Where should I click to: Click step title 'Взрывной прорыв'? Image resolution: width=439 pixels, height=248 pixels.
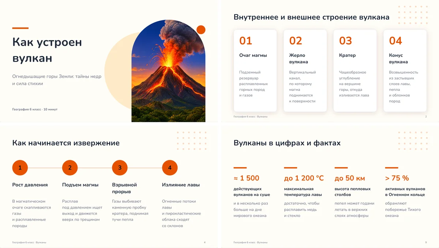click(x=124, y=188)
